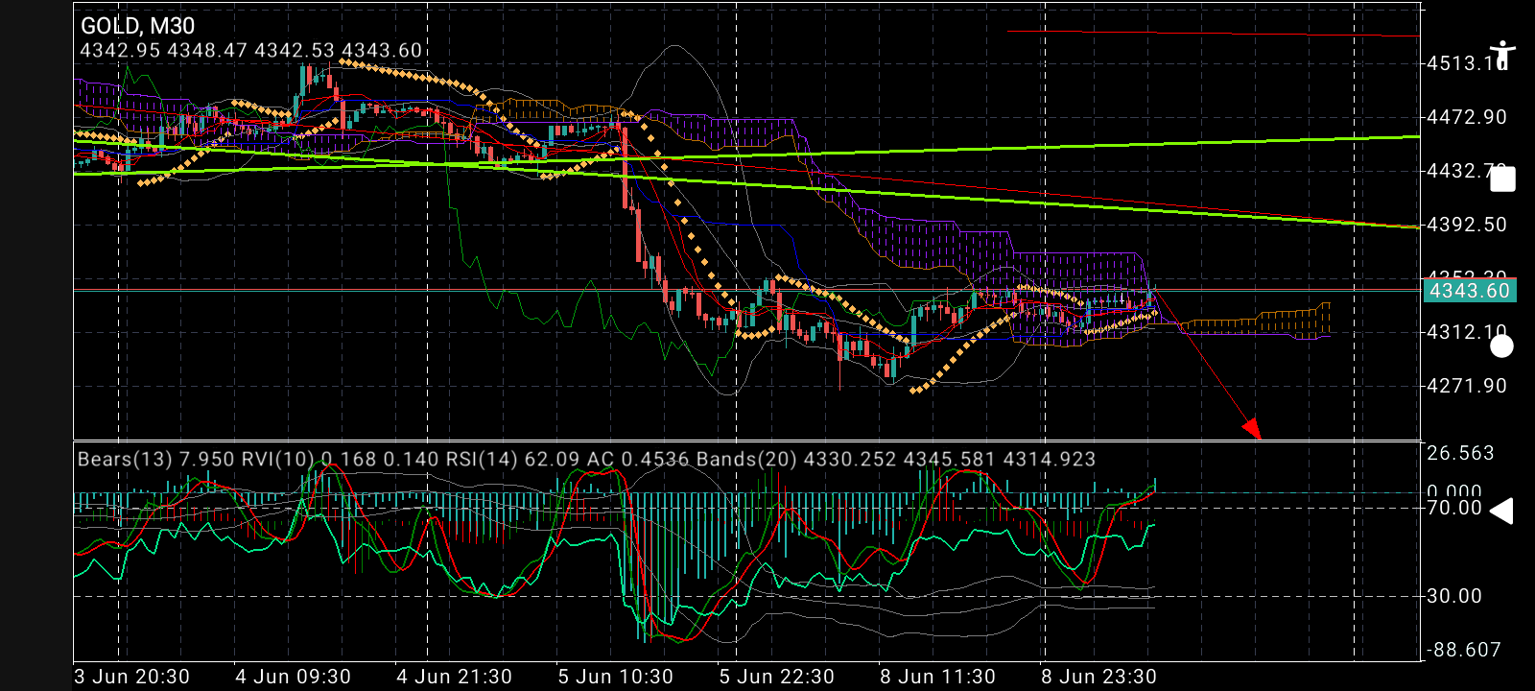Tap the GOLD, M30 chart title

click(x=137, y=26)
